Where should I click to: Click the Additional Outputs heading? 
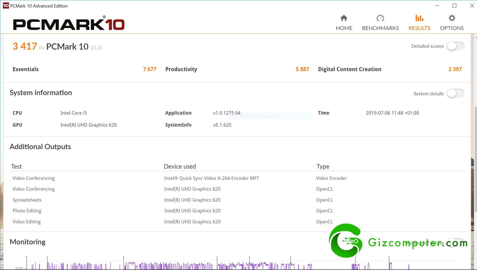pos(40,147)
